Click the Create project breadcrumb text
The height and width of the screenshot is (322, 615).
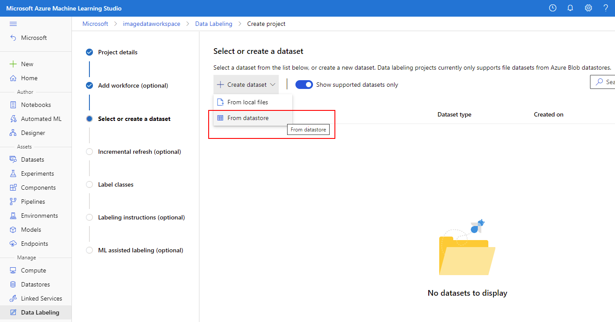tap(266, 24)
